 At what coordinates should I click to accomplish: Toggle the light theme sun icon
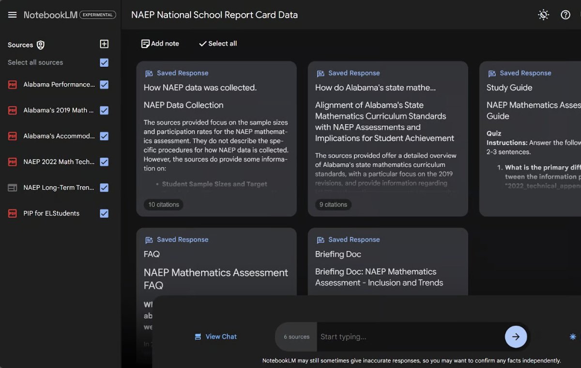(x=543, y=15)
